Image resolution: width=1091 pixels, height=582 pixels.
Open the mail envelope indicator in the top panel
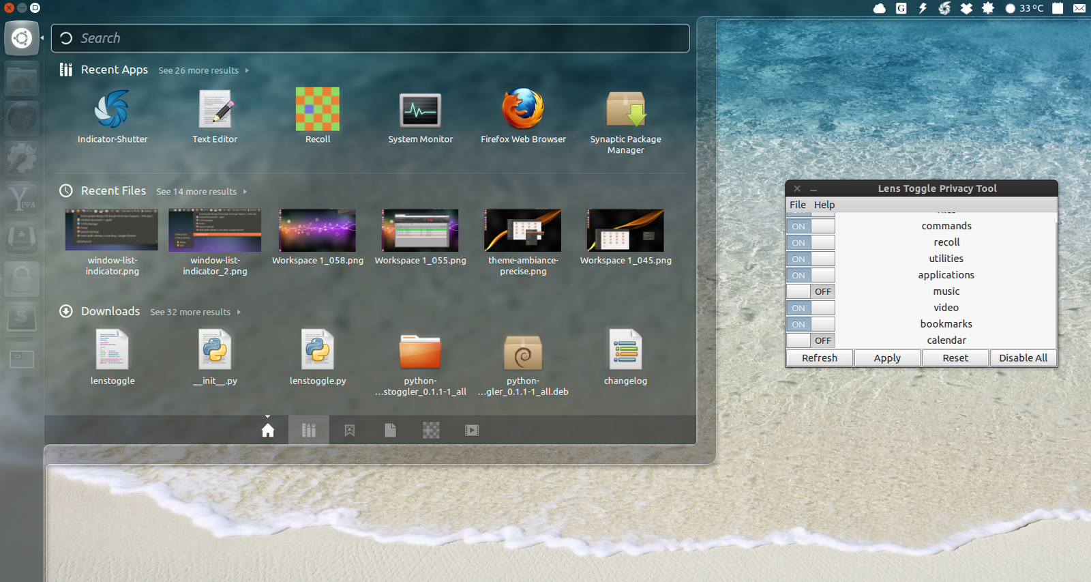pyautogui.click(x=1079, y=8)
